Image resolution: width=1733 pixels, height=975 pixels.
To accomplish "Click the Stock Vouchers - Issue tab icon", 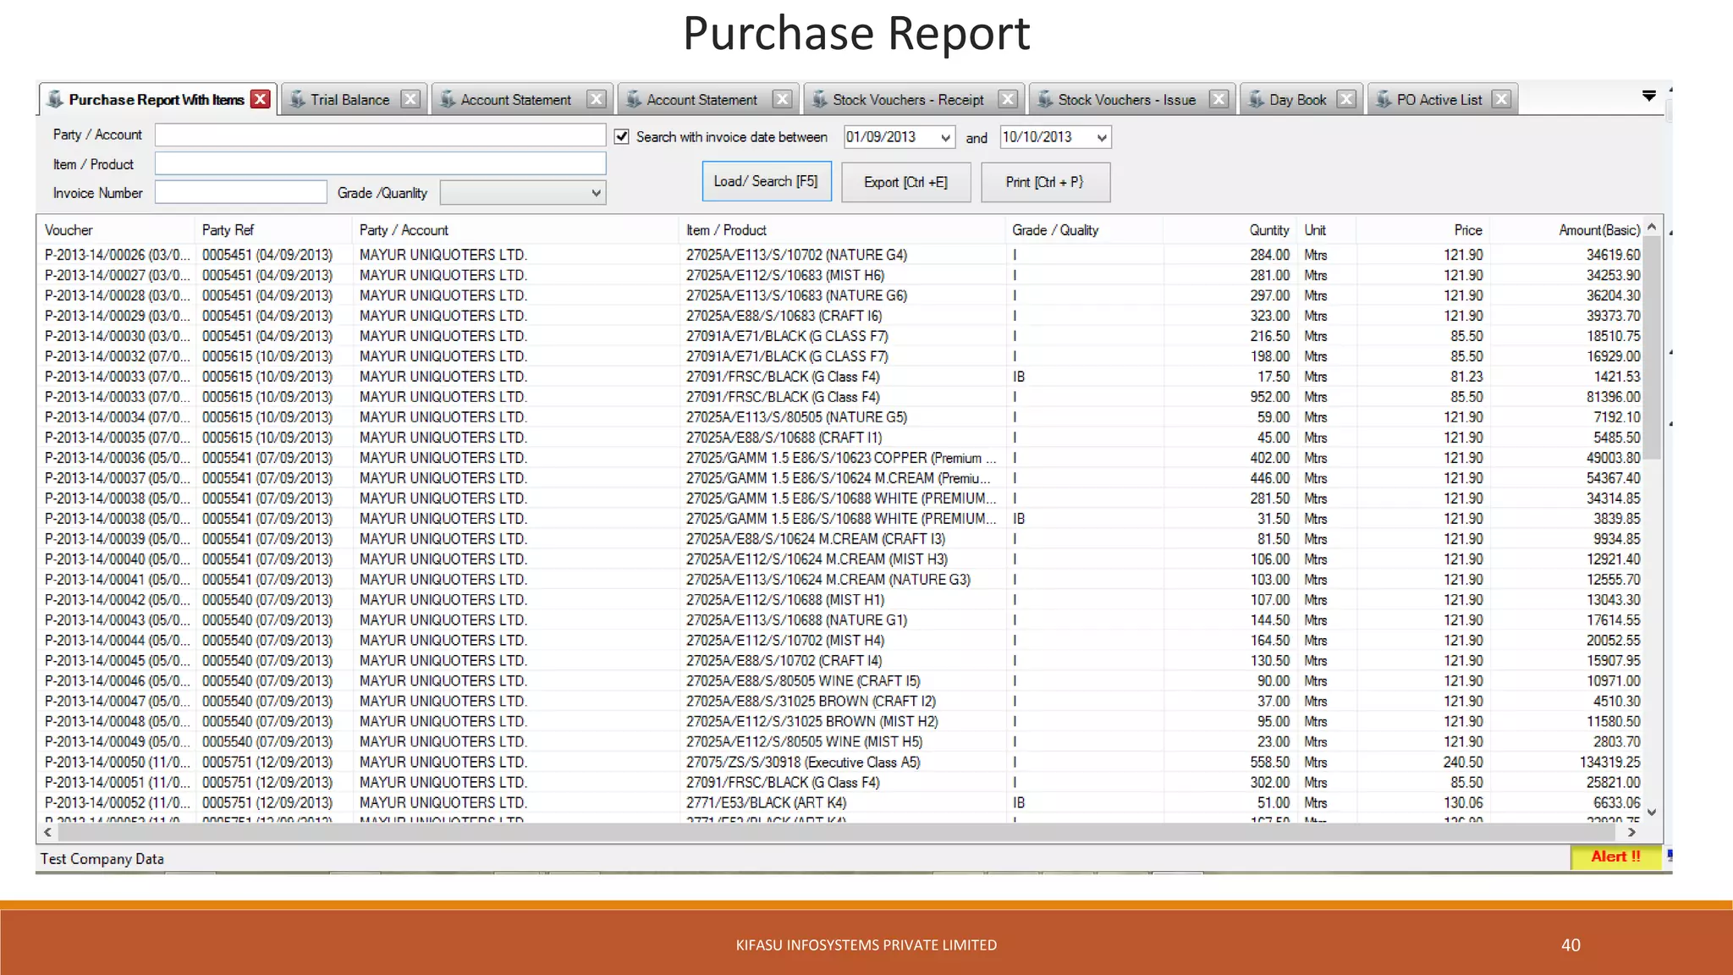I will click(1045, 99).
